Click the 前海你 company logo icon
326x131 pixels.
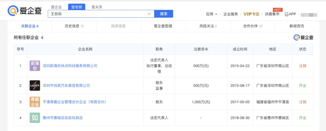(35, 66)
